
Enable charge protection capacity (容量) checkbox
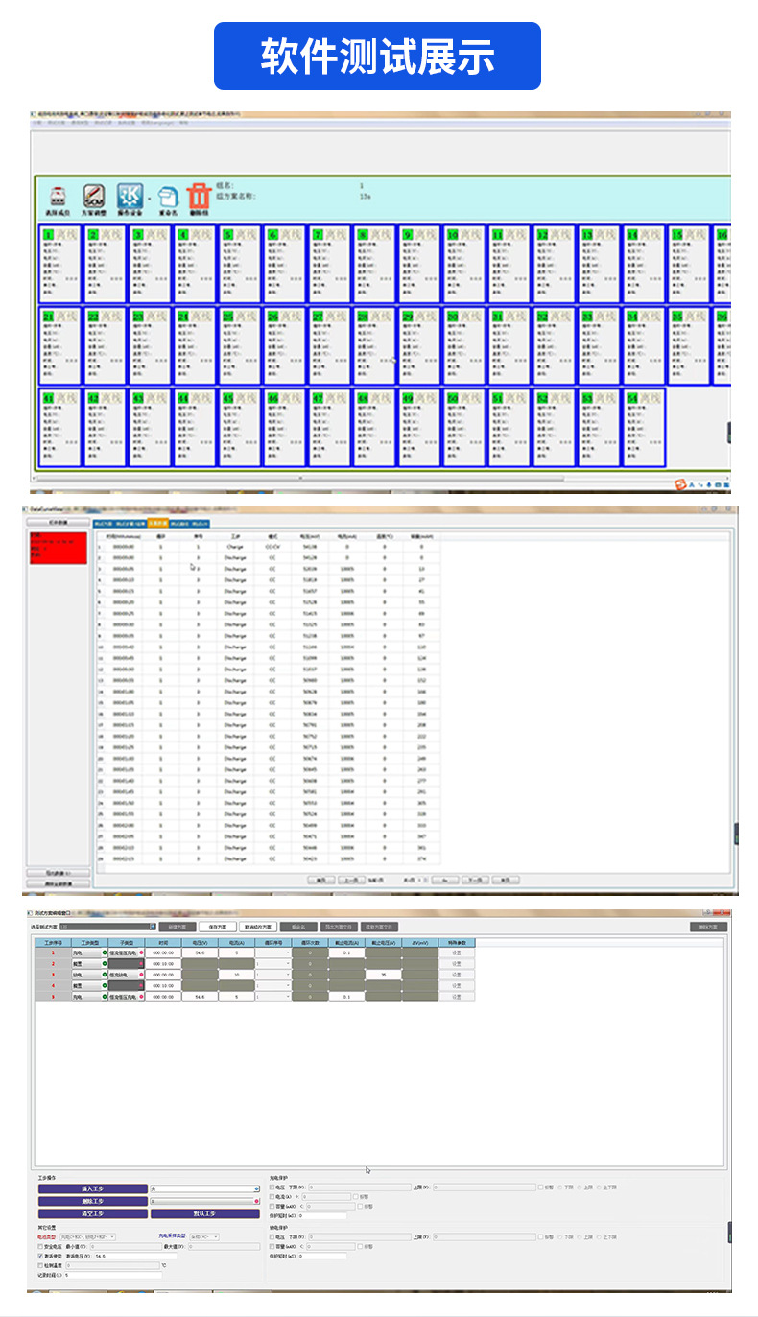pyautogui.click(x=272, y=1206)
